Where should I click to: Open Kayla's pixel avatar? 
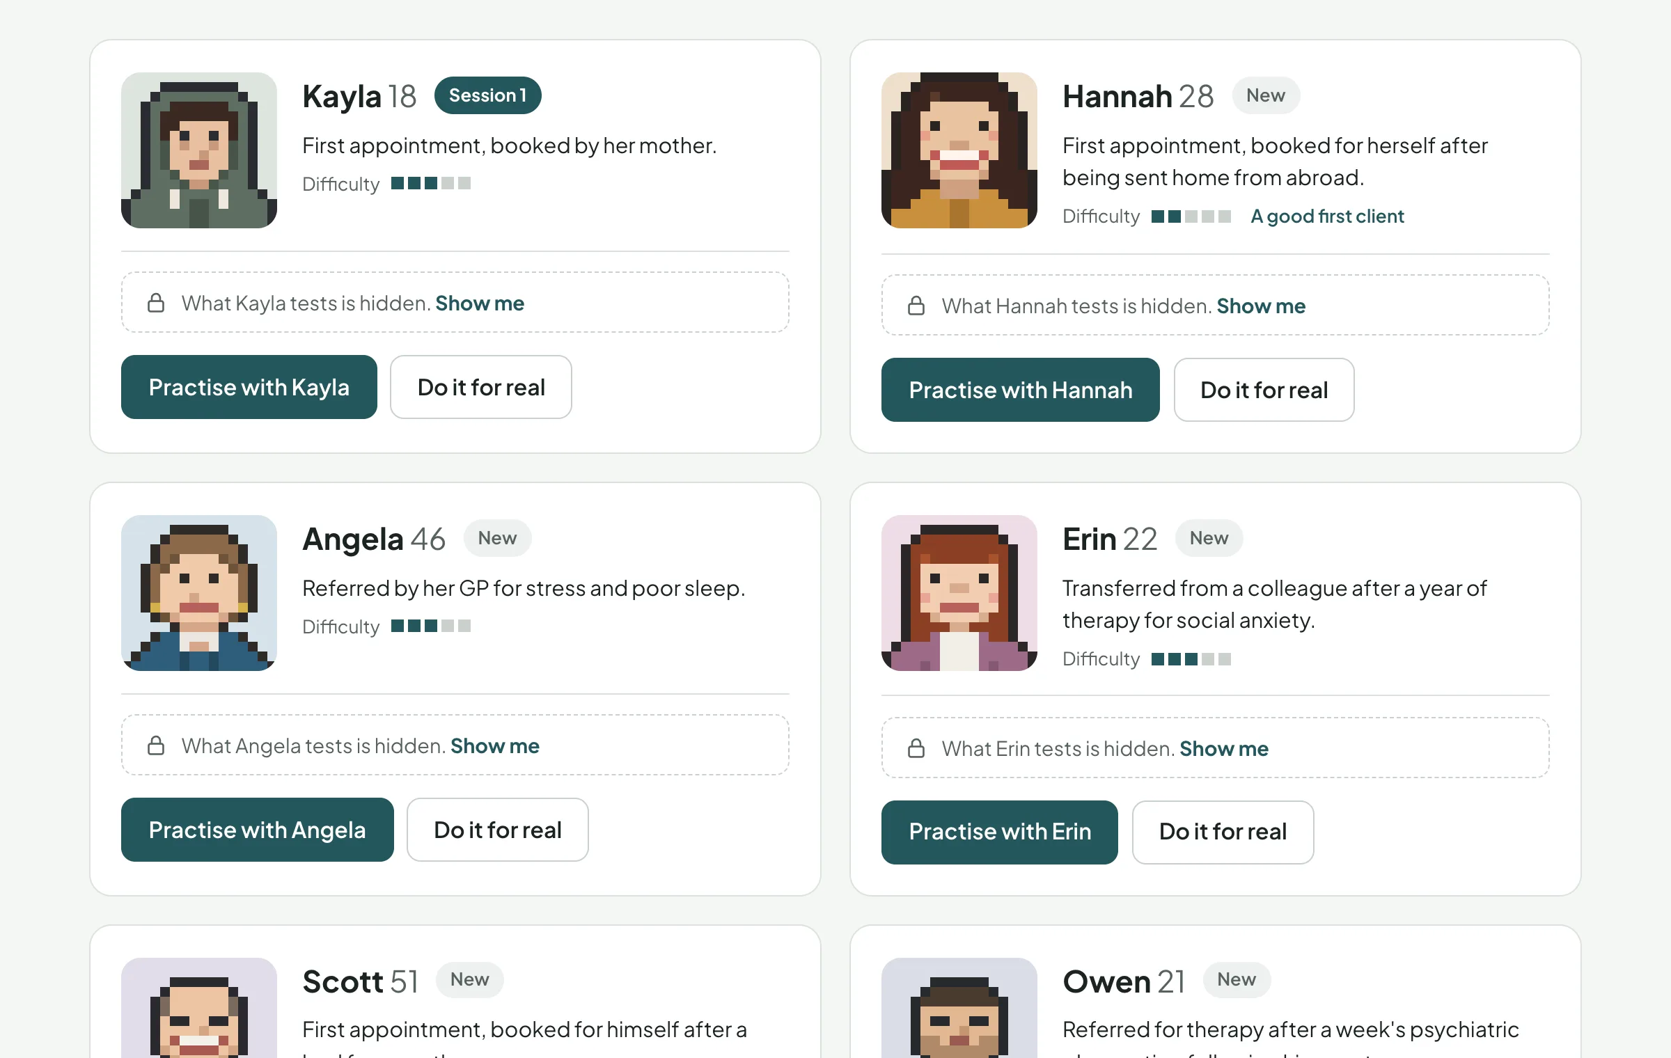pyautogui.click(x=199, y=150)
